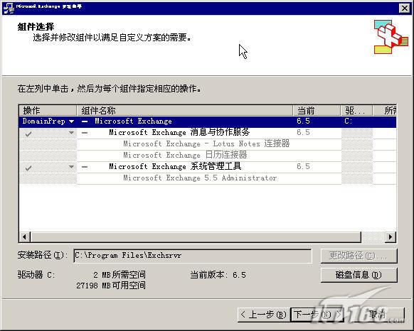This screenshot has height=331, width=414.
Task: Click the right arrow of horizontal scrollbar
Action: (x=391, y=237)
